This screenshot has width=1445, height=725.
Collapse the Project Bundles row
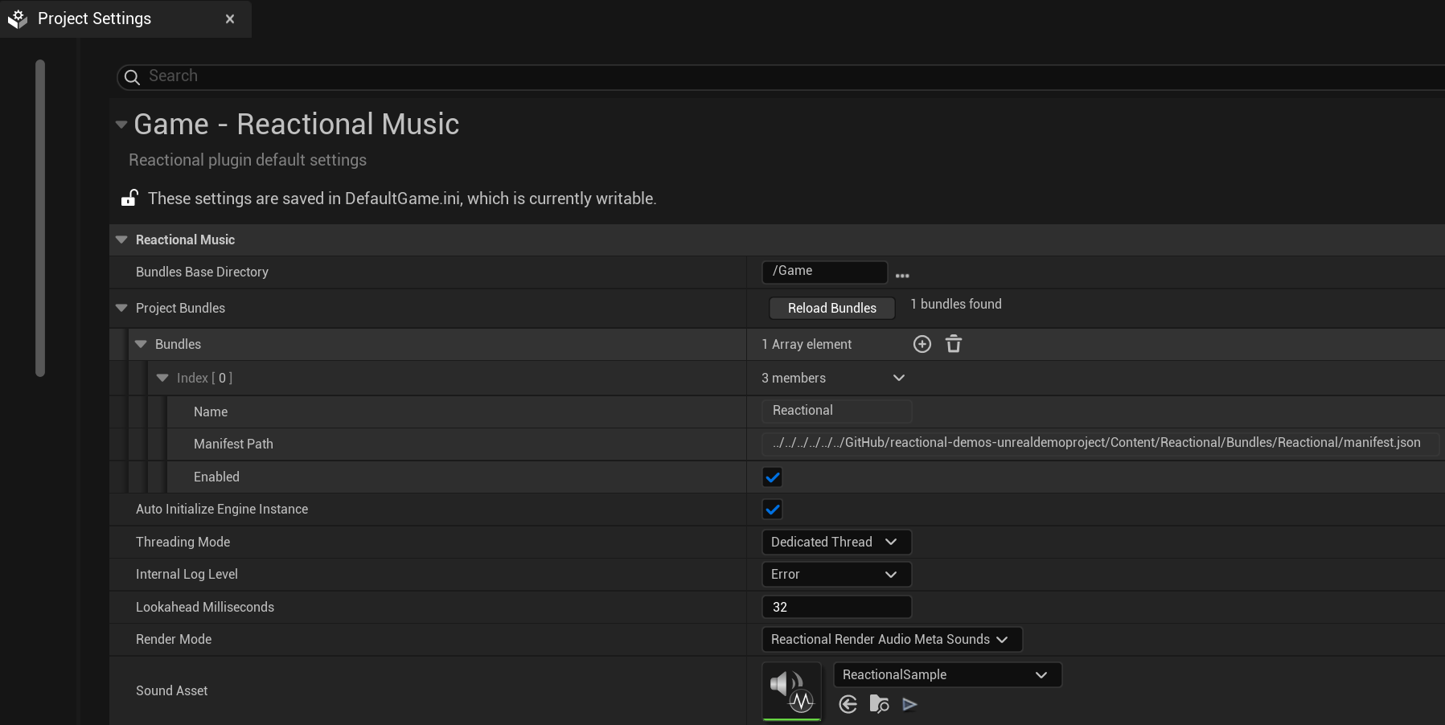tap(121, 308)
